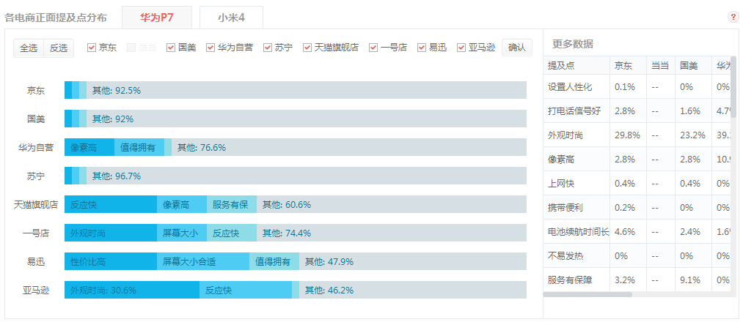Toggle the 国美 checkbox
Image resolution: width=743 pixels, height=322 pixels.
point(171,48)
